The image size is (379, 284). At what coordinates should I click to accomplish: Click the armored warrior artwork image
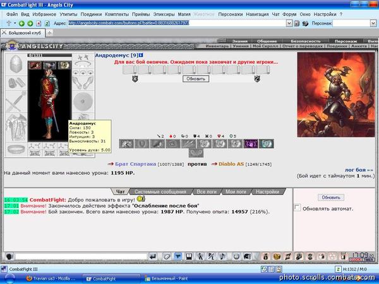[335, 95]
